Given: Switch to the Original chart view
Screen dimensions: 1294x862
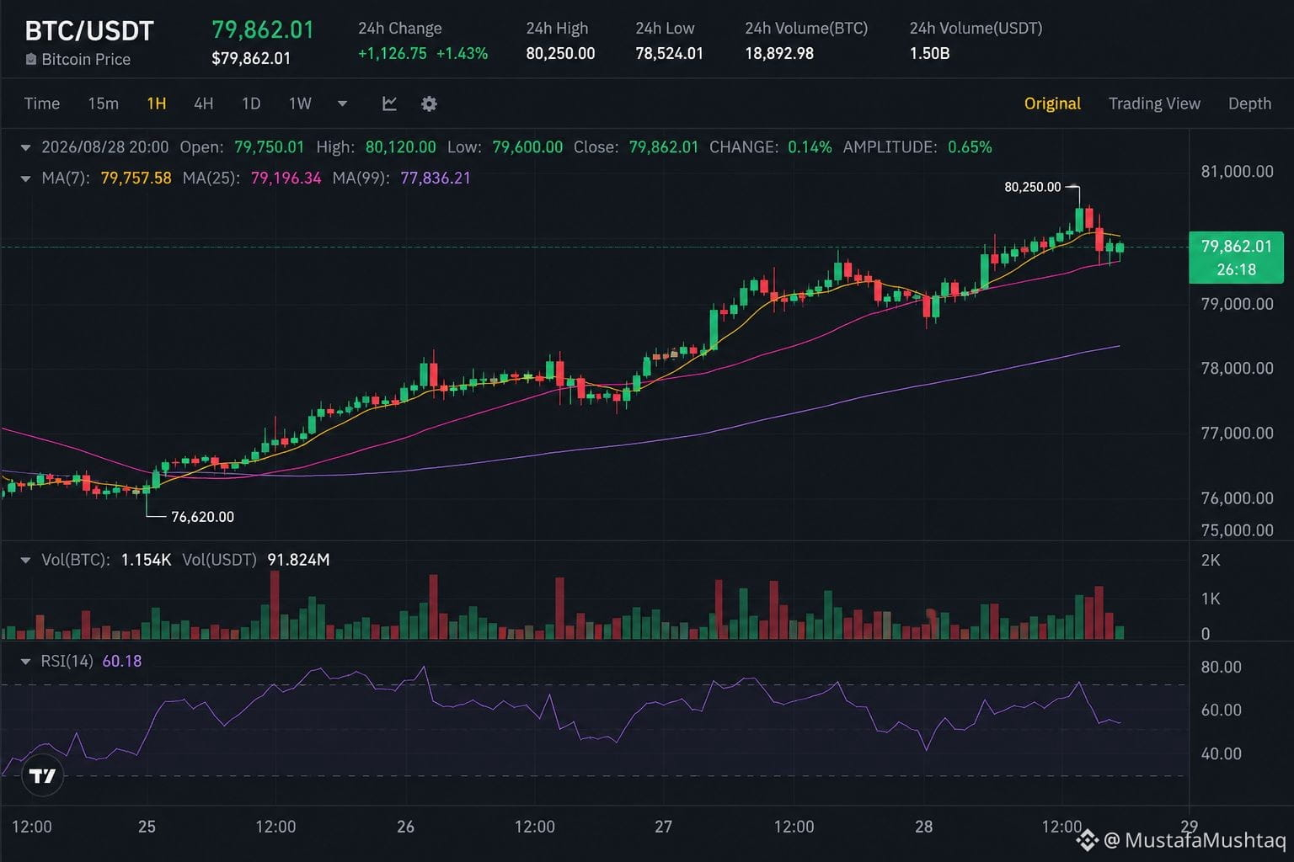Looking at the screenshot, I should [x=1052, y=104].
